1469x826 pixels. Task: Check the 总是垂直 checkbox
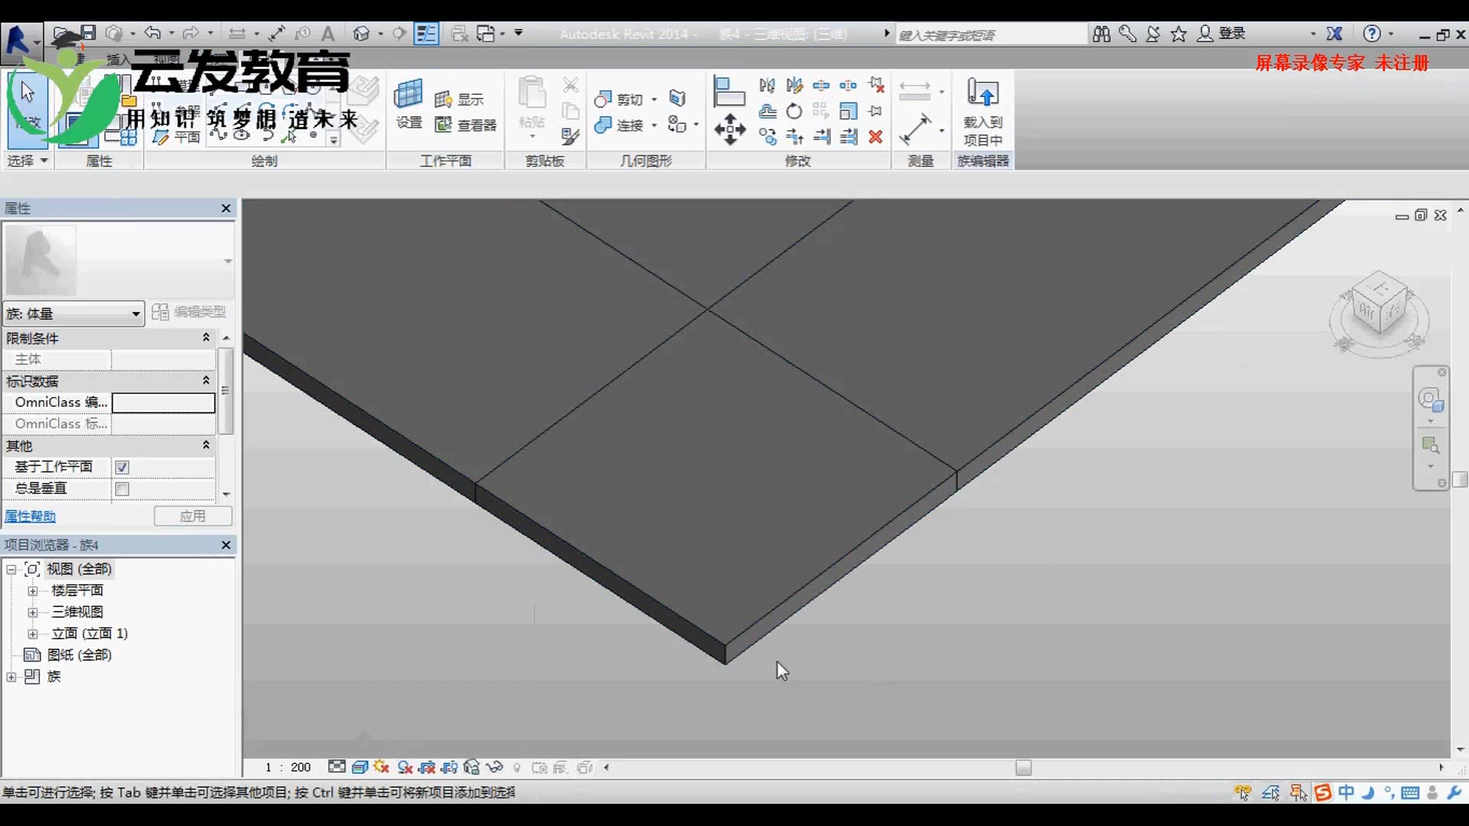tap(122, 489)
